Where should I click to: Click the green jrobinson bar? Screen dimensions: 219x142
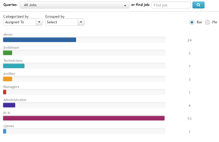point(7,53)
